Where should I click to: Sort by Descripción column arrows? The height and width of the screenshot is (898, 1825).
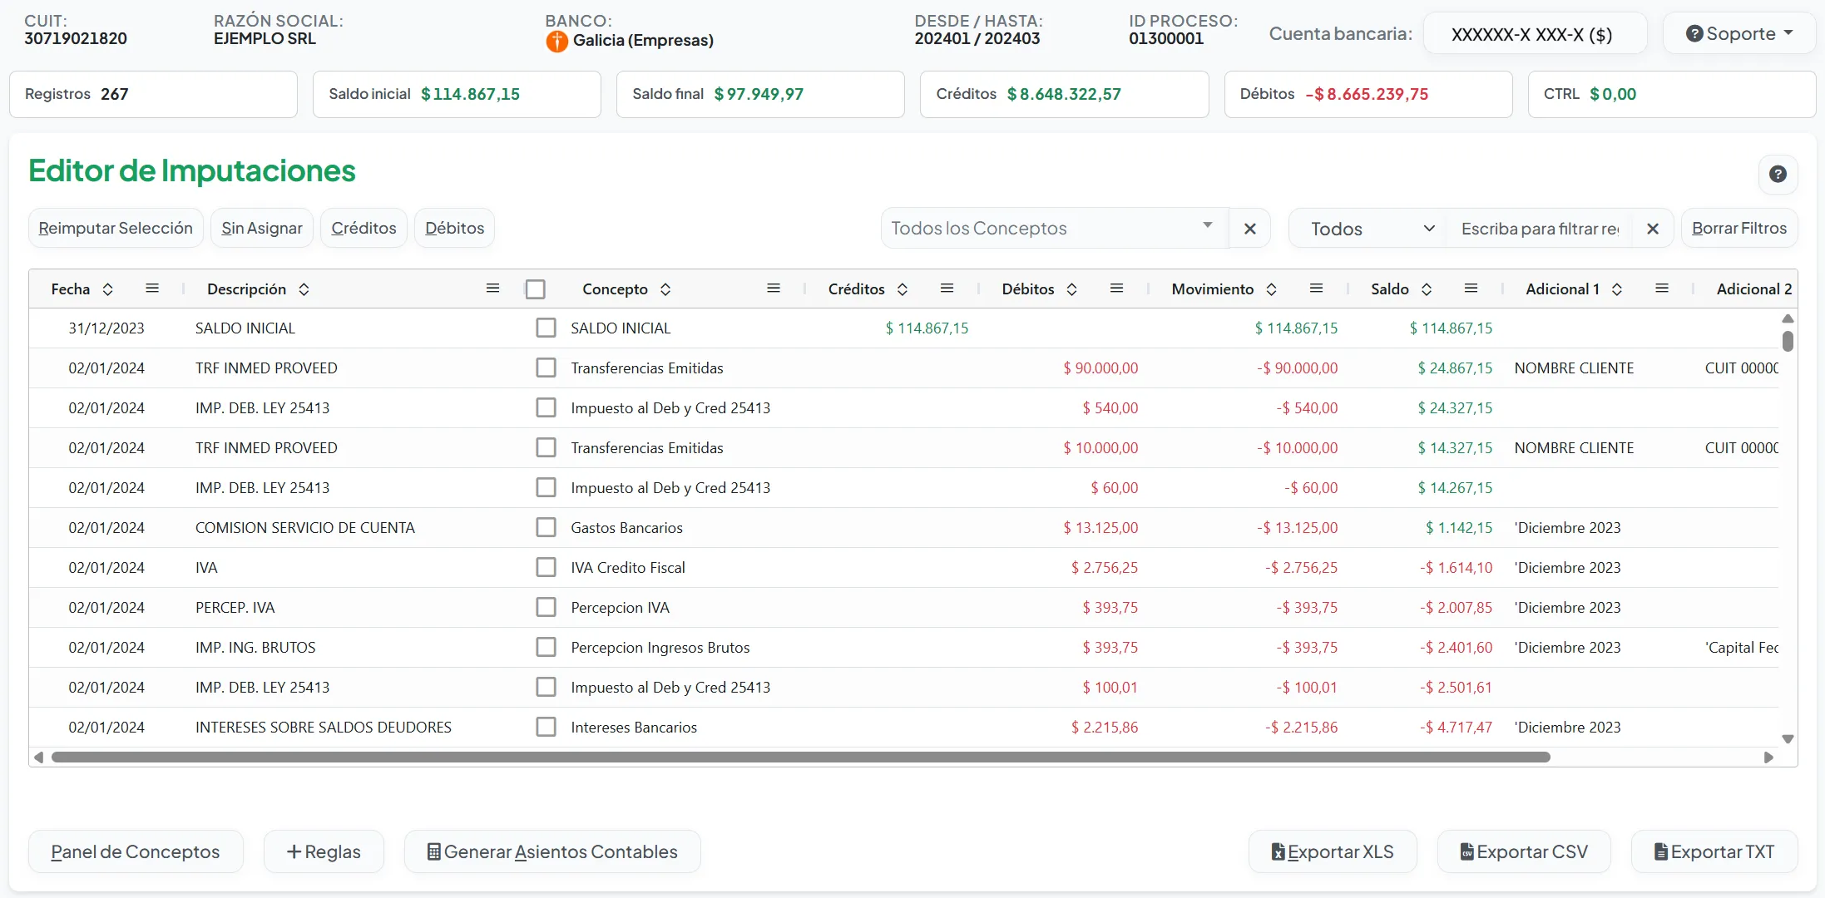pos(304,289)
